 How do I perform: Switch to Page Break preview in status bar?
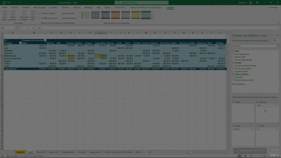tap(251, 156)
